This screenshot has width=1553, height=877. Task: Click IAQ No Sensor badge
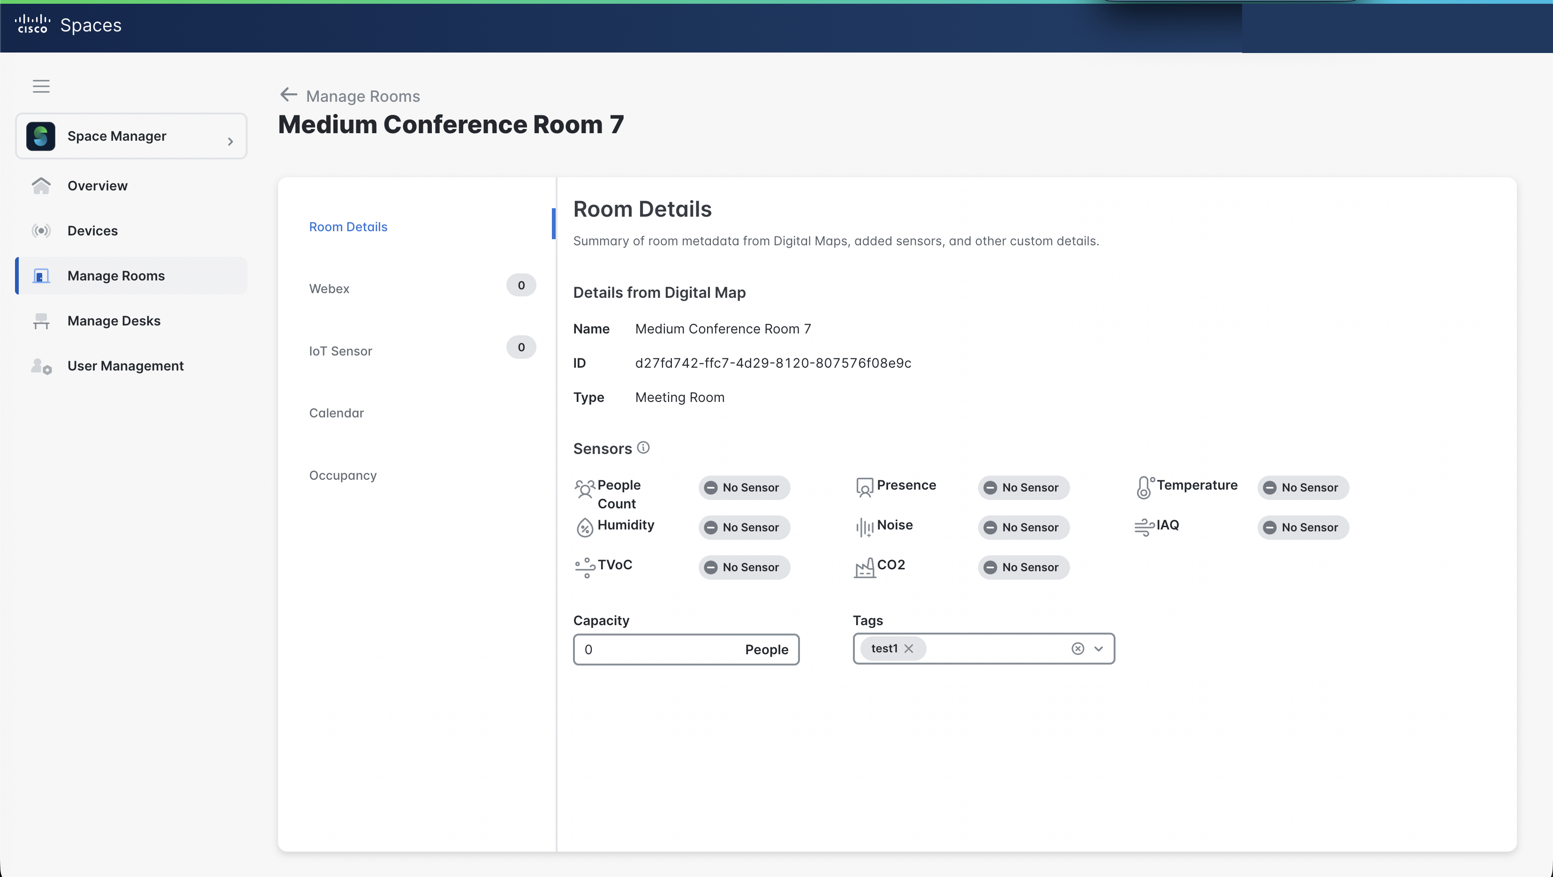1304,528
